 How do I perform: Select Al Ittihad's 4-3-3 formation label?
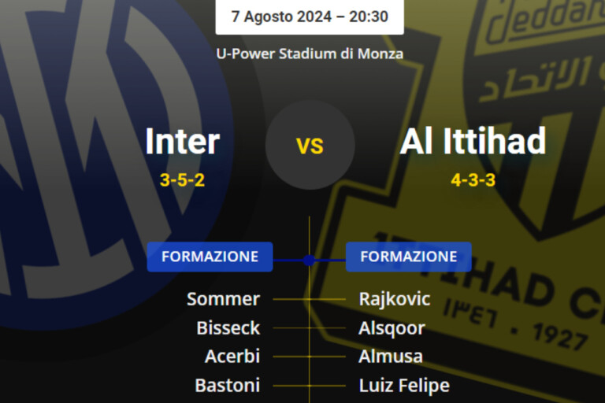[x=473, y=180]
